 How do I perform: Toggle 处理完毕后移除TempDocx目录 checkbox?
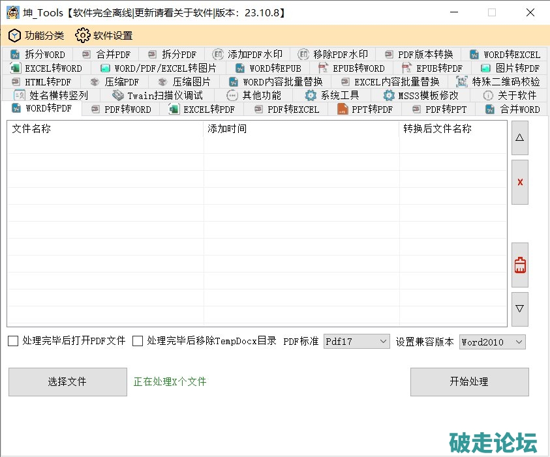(138, 341)
